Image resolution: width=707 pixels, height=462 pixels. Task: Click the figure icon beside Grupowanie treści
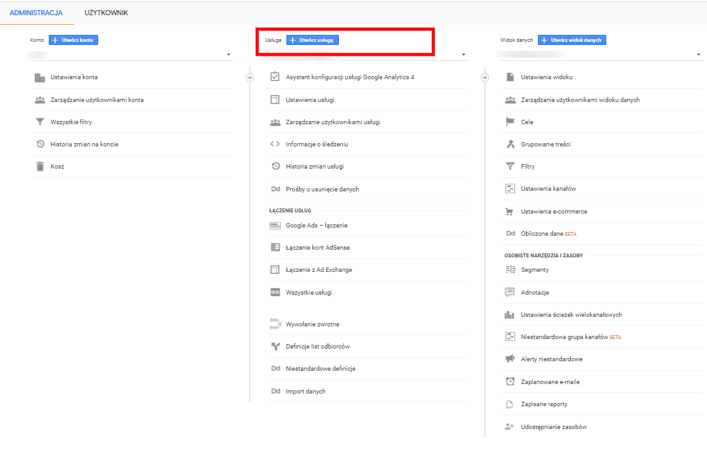click(x=511, y=144)
